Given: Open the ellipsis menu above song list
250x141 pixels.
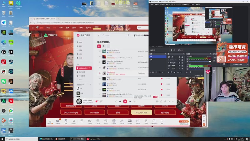Looking at the screenshot, I should pos(108,46).
